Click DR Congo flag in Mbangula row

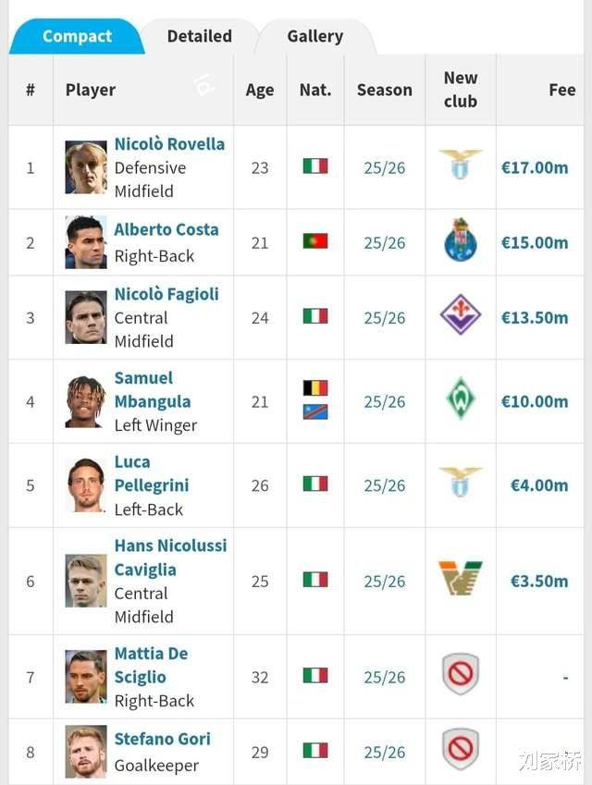315,411
